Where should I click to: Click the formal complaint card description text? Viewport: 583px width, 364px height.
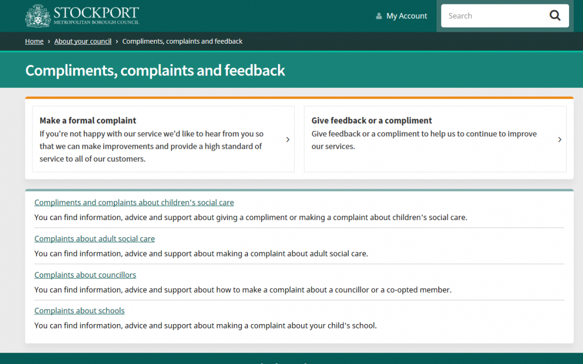point(151,146)
